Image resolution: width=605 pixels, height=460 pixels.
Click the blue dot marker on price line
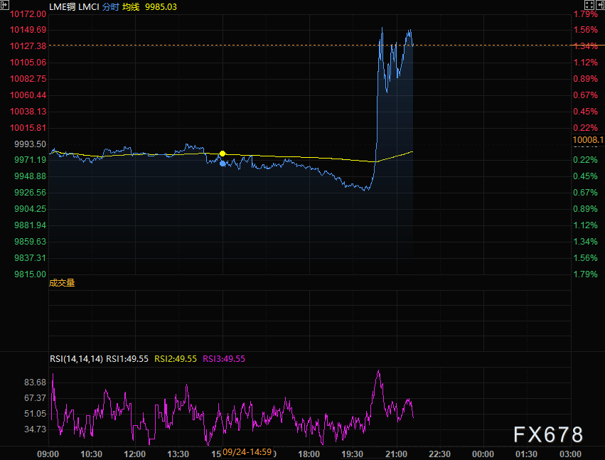coord(223,164)
